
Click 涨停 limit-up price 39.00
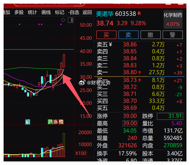[130, 116]
